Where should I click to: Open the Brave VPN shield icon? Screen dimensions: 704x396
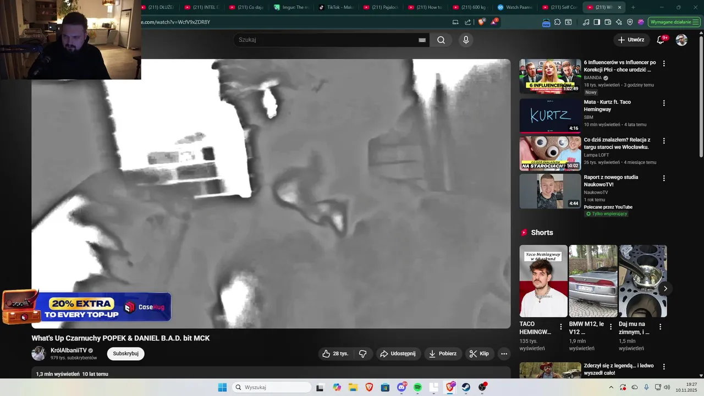point(630,22)
